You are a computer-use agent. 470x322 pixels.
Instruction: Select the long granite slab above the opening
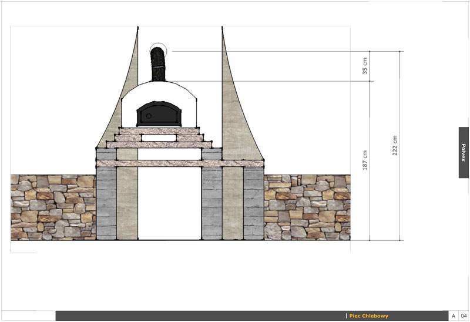point(170,163)
